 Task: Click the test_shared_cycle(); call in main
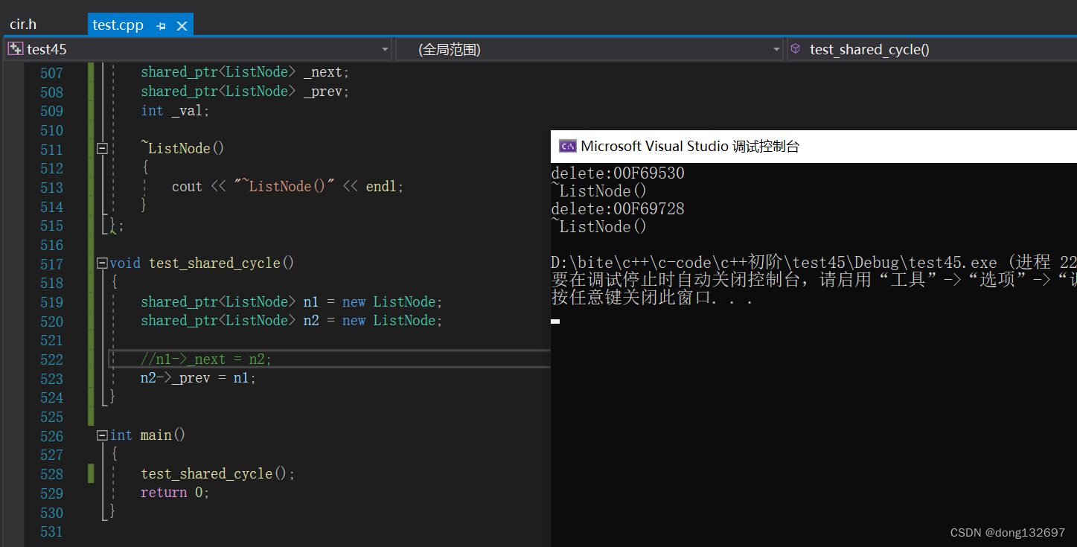(x=217, y=474)
